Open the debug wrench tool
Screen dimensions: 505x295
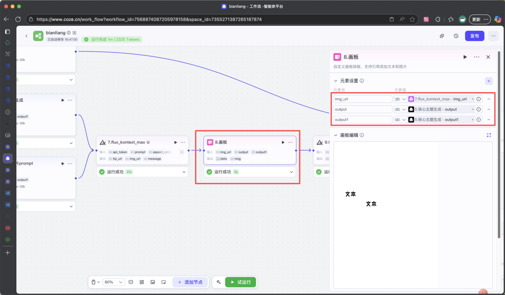pyautogui.click(x=219, y=282)
